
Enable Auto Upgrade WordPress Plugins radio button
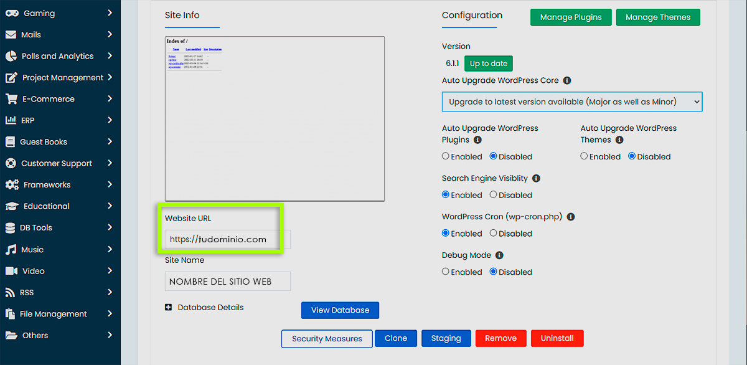pos(446,156)
